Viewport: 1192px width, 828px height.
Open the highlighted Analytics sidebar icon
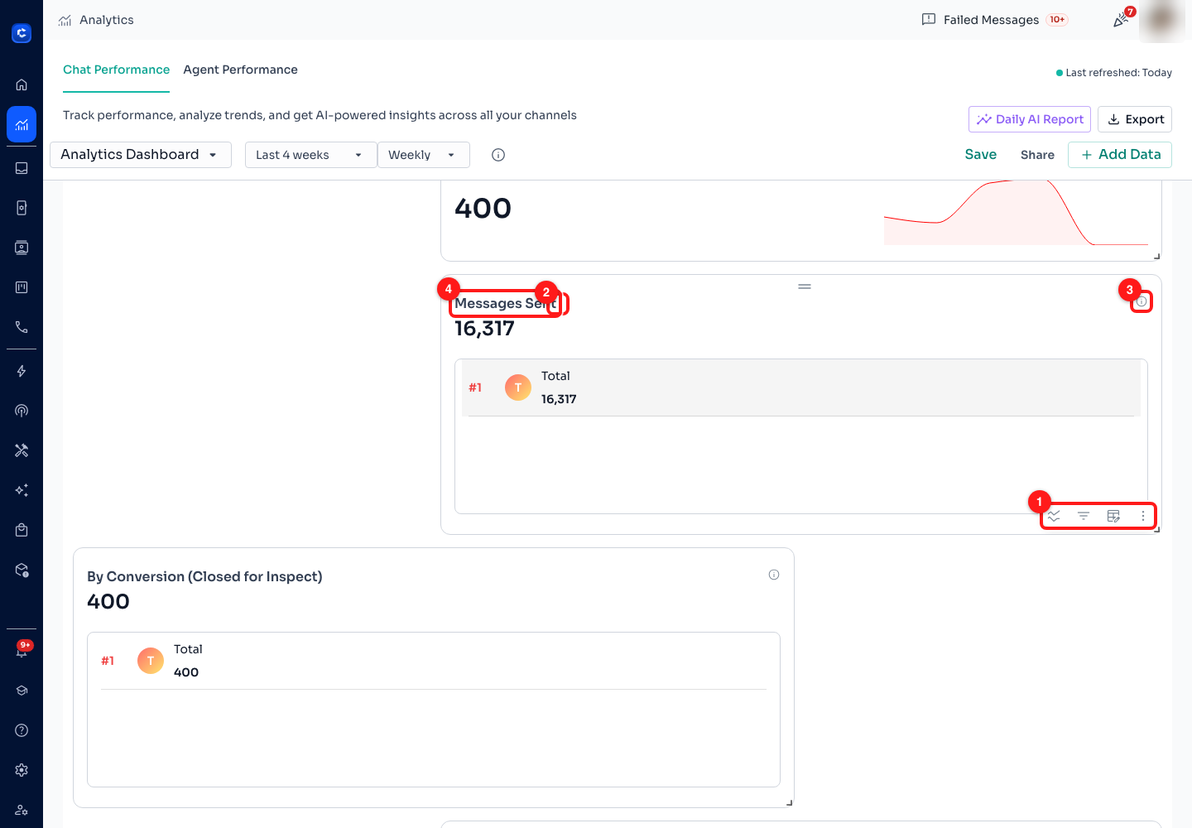[x=22, y=124]
